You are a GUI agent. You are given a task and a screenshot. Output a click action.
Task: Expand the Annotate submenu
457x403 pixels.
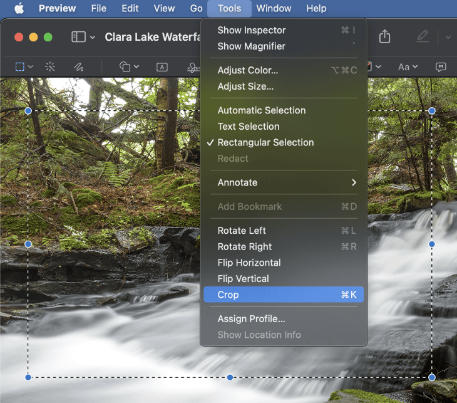(x=284, y=182)
